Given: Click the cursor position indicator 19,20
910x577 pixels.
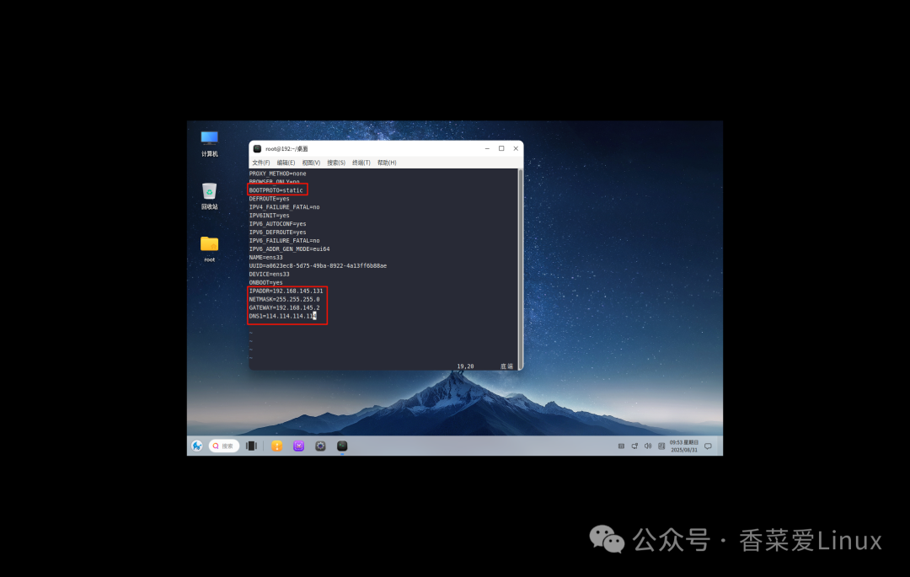Looking at the screenshot, I should [x=465, y=366].
